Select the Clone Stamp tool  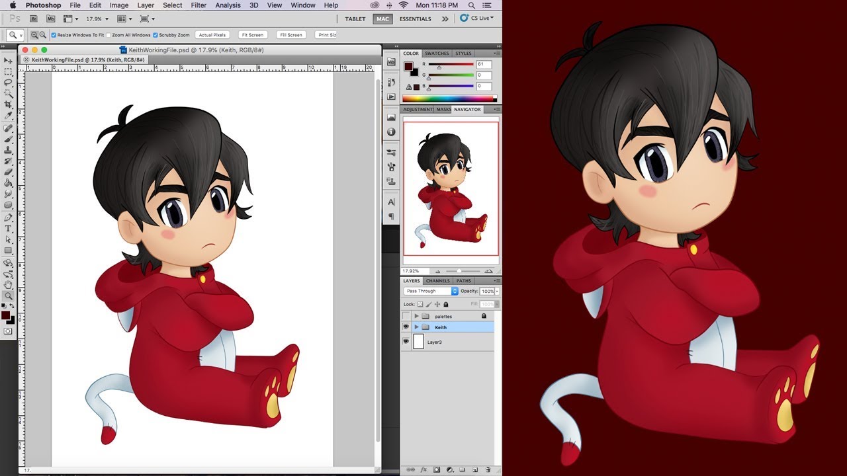pos(9,151)
